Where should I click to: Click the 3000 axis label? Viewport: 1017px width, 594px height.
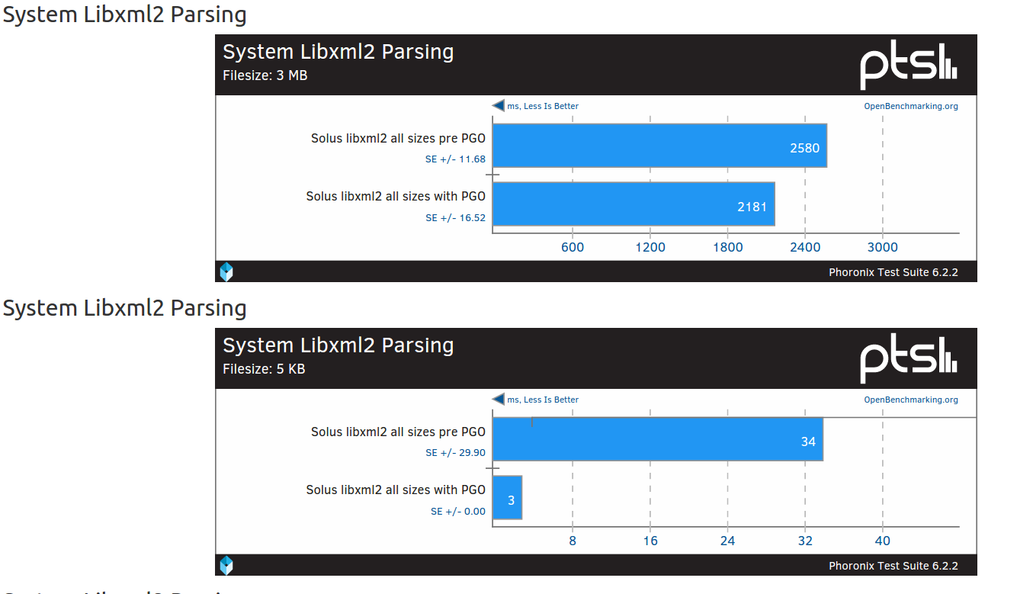point(882,247)
